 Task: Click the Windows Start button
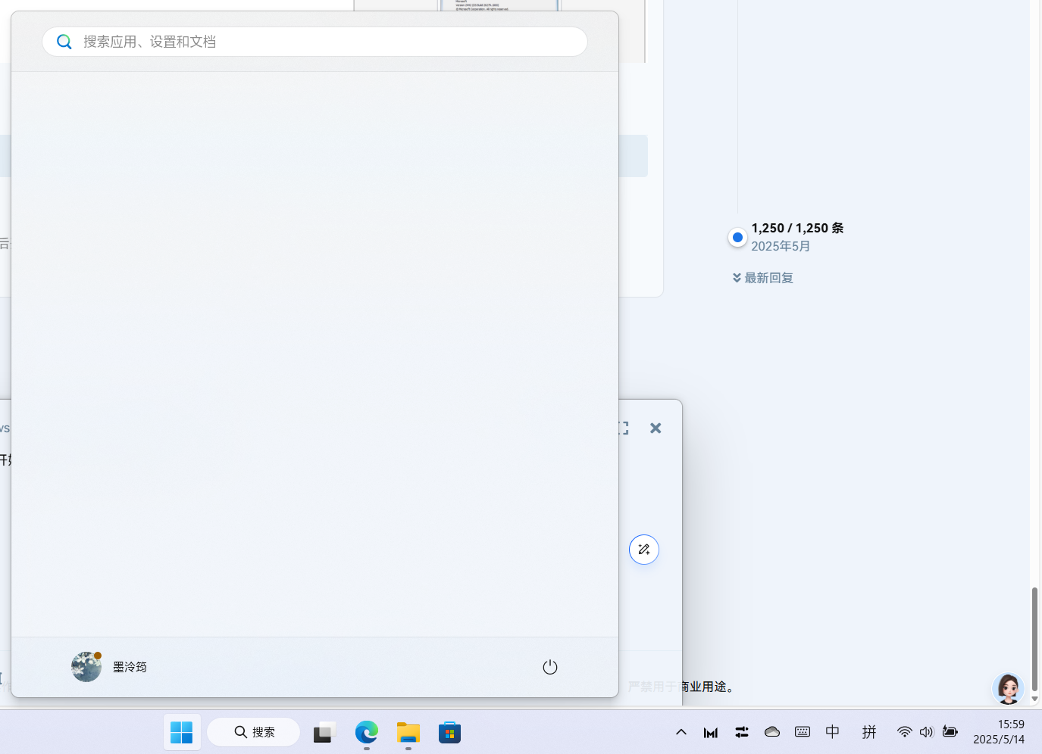click(182, 732)
